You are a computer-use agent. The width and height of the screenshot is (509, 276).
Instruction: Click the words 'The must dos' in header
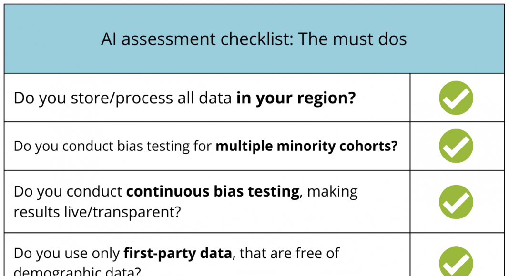[353, 39]
